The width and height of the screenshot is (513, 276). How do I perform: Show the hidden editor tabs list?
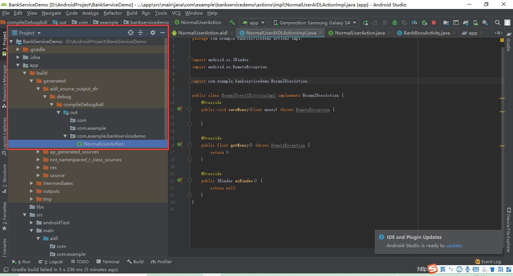tap(498, 33)
